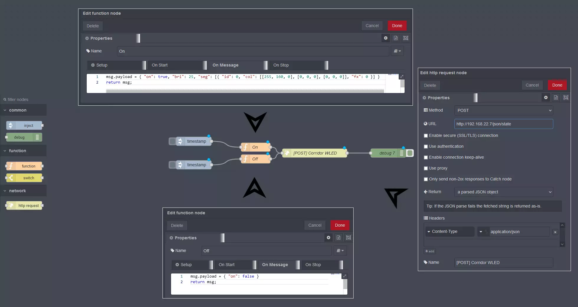
Task: Focus the URL input field
Action: tap(504, 124)
